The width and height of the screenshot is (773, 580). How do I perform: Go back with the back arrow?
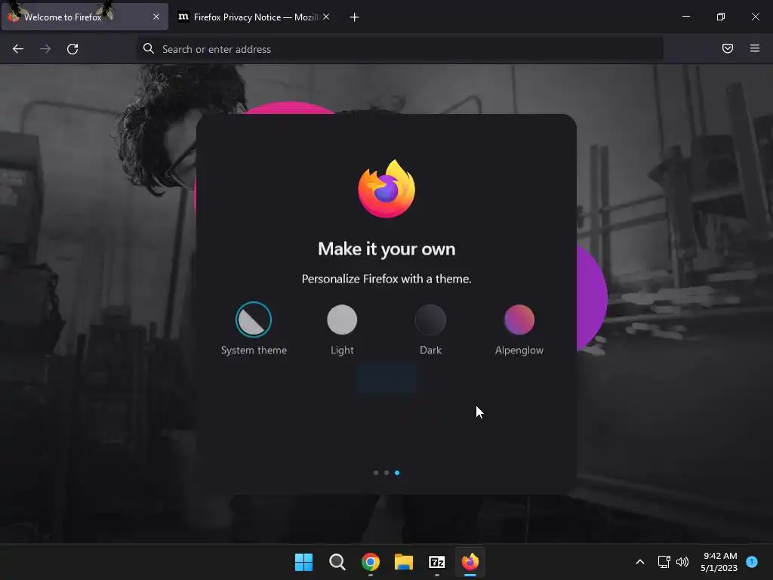(18, 49)
